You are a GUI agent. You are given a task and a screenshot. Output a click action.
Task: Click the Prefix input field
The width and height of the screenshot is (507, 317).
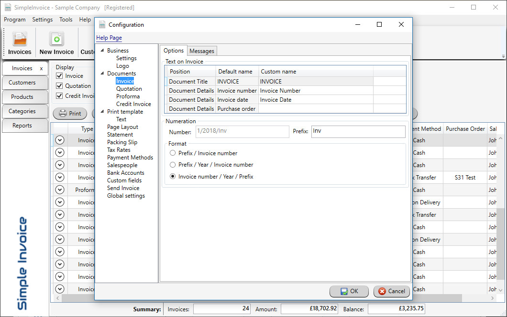point(358,131)
